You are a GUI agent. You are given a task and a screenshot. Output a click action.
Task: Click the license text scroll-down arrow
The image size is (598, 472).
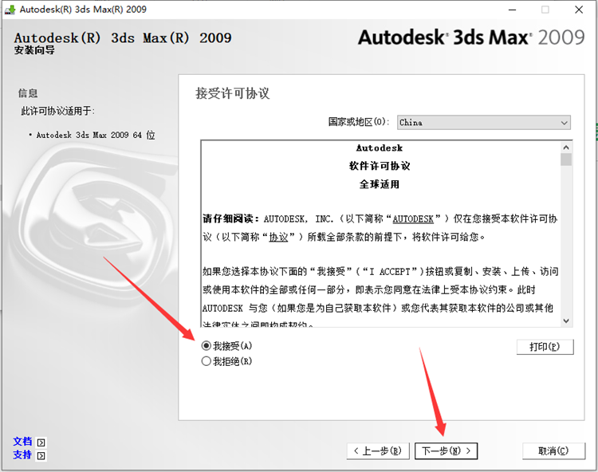tap(566, 321)
